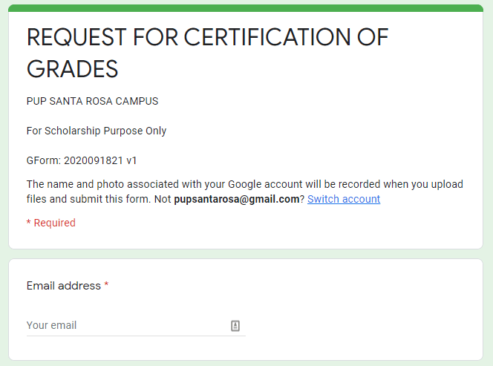Viewport: 493px width, 366px height.
Task: Select the PUP SANTA ROSA CAMPUS text
Action: click(x=92, y=101)
